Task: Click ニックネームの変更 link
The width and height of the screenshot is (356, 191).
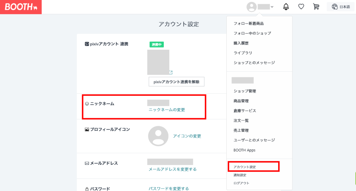Action: point(167,110)
